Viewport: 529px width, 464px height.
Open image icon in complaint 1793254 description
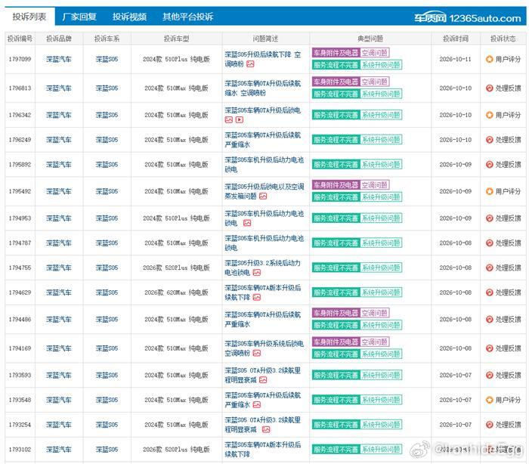coord(266,429)
